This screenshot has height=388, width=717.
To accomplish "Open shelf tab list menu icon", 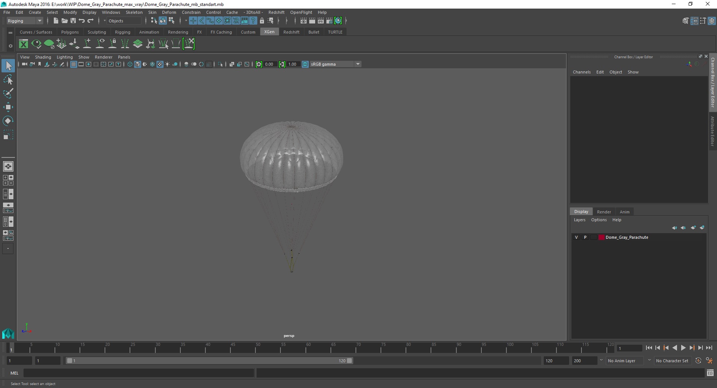I will (x=10, y=32).
